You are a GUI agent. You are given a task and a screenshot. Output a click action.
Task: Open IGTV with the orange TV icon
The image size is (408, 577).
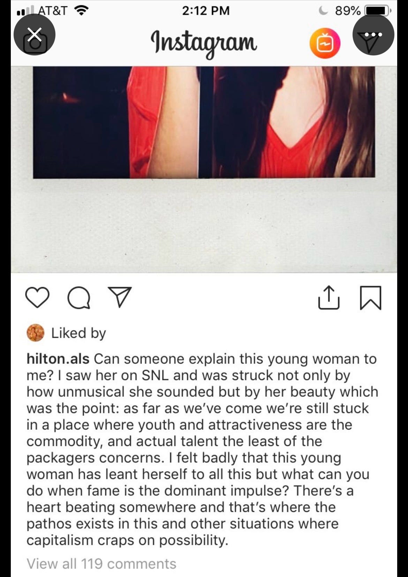325,43
